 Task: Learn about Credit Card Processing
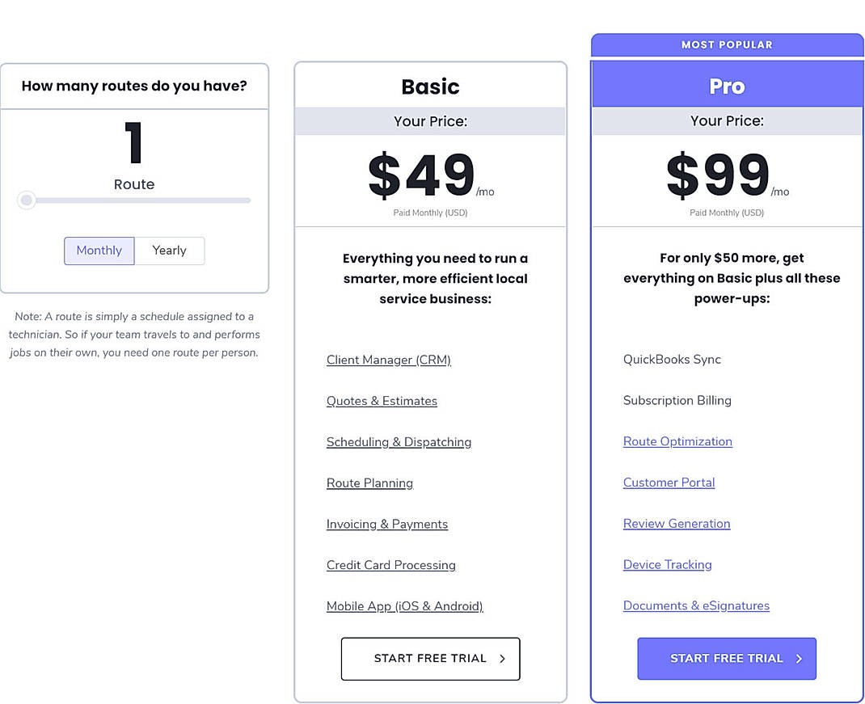(390, 565)
